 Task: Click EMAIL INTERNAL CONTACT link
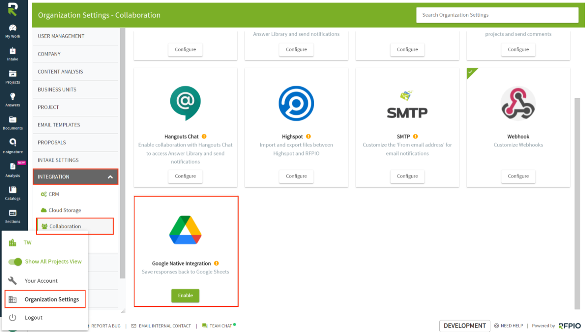[x=165, y=326]
